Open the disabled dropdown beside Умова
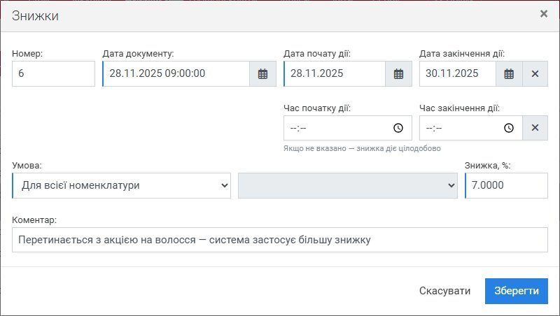 pyautogui.click(x=348, y=185)
